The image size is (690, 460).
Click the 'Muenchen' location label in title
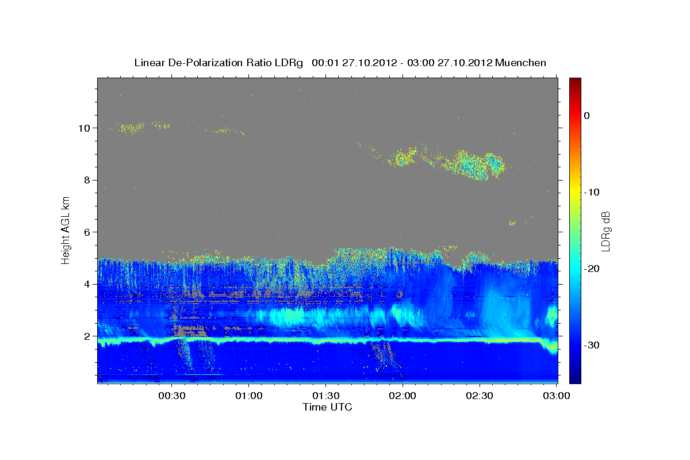coord(520,63)
